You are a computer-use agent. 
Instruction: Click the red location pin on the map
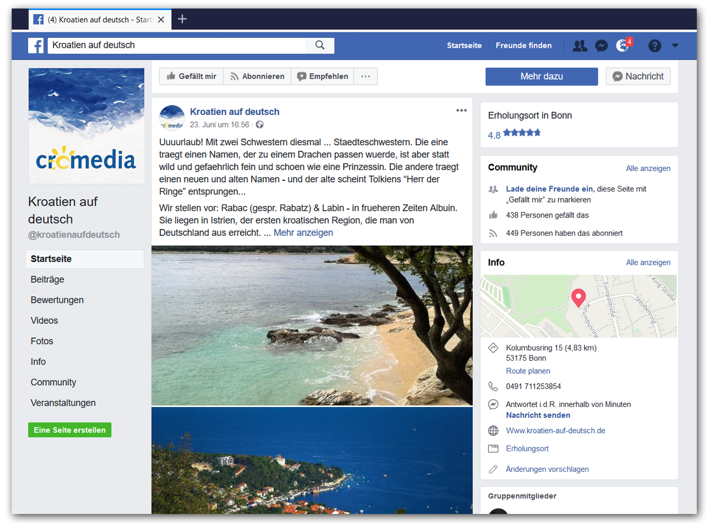(578, 298)
